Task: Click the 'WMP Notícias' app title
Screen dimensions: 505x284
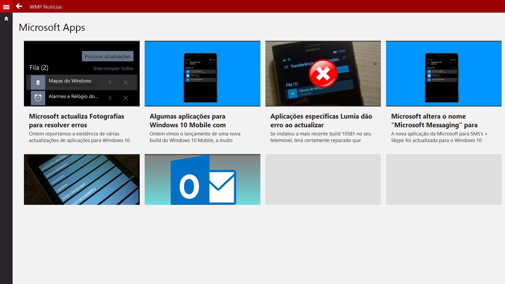Action: [x=46, y=7]
